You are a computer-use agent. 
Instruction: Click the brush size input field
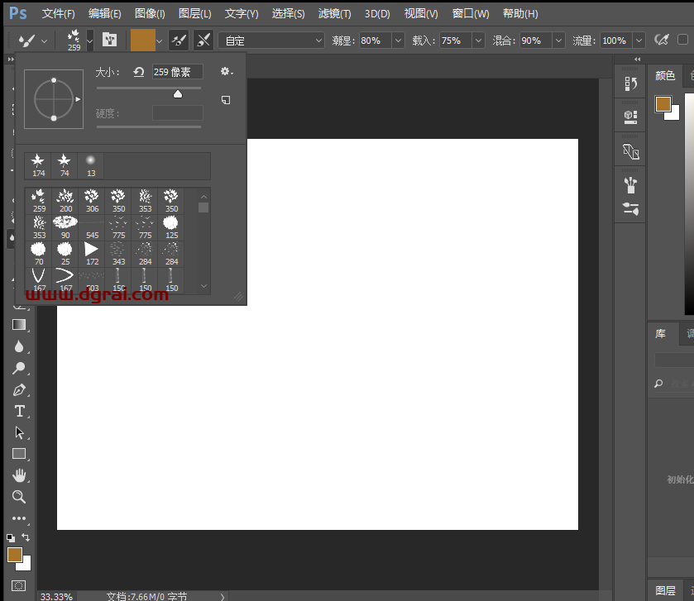(x=177, y=73)
